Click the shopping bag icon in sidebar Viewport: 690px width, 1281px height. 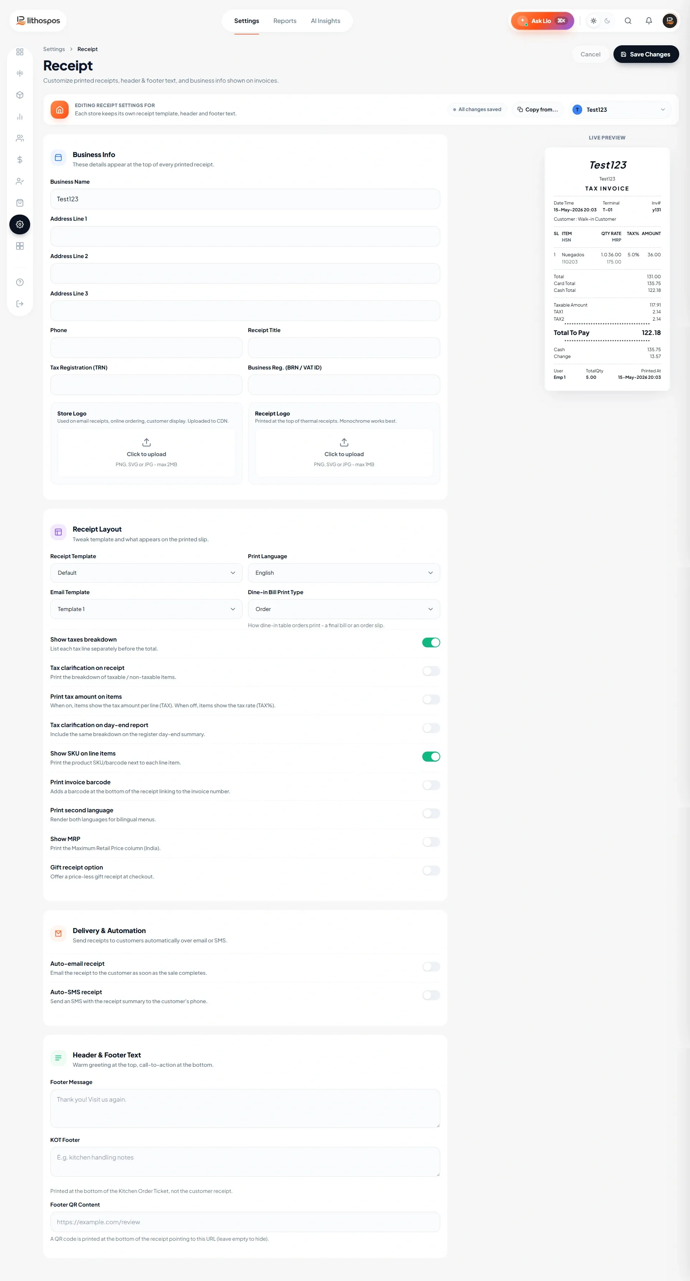point(20,203)
